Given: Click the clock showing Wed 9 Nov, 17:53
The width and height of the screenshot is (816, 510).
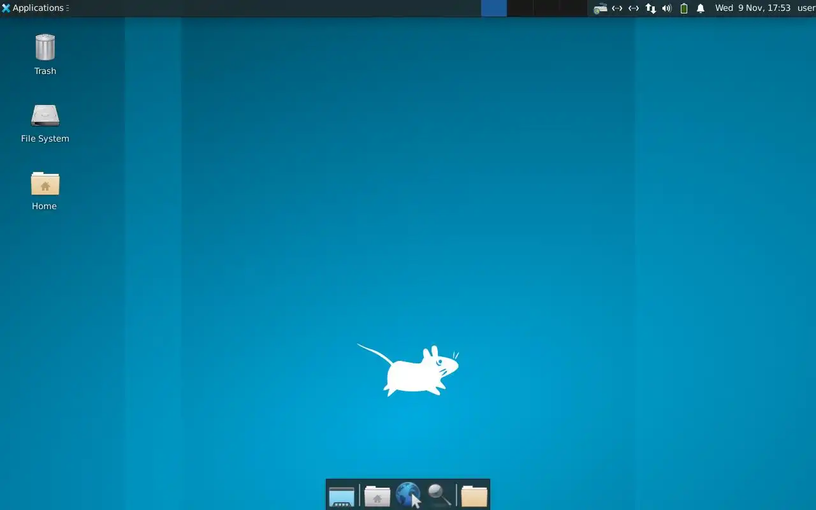Looking at the screenshot, I should (753, 8).
